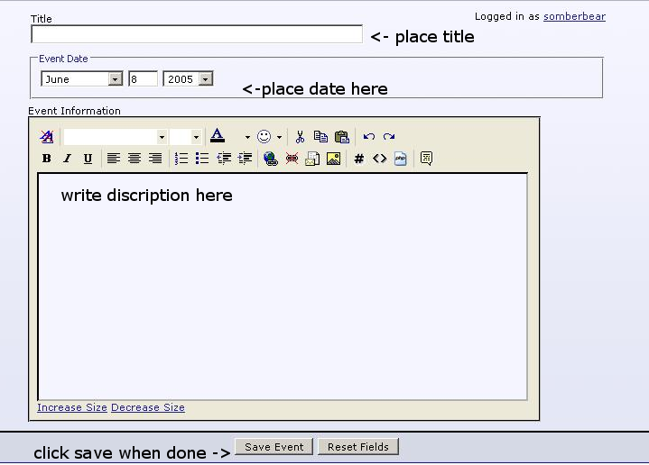Insert a hyperlink with the globe icon
Viewport: 649px width, 465px height.
coord(270,159)
